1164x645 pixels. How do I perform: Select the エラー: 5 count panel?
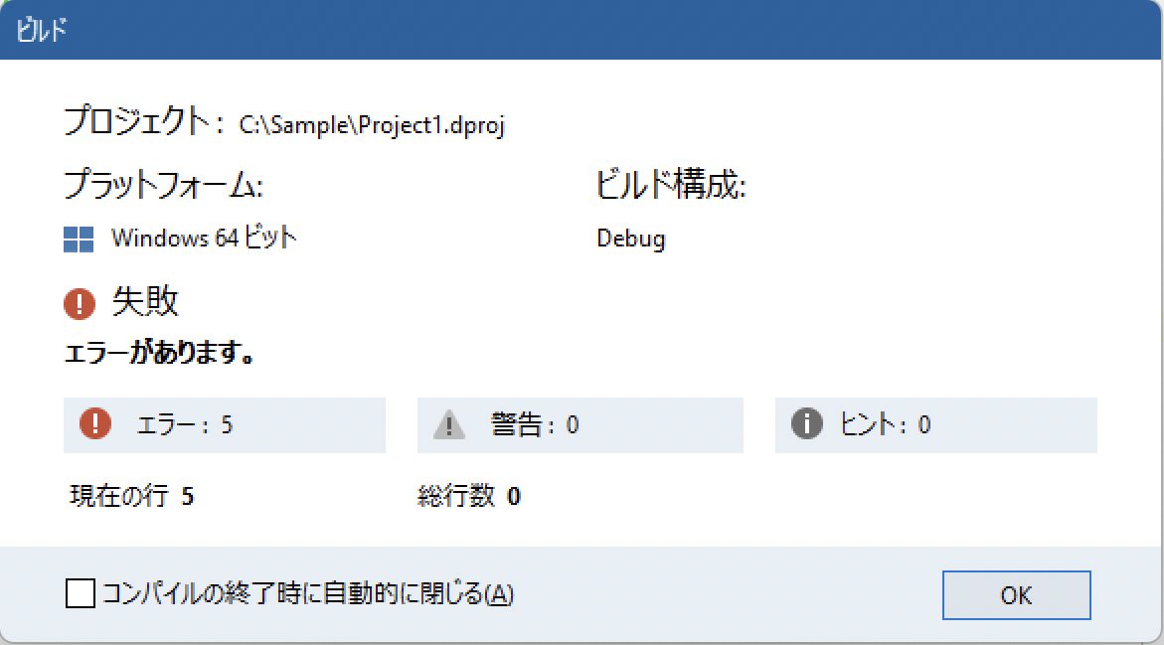point(225,424)
